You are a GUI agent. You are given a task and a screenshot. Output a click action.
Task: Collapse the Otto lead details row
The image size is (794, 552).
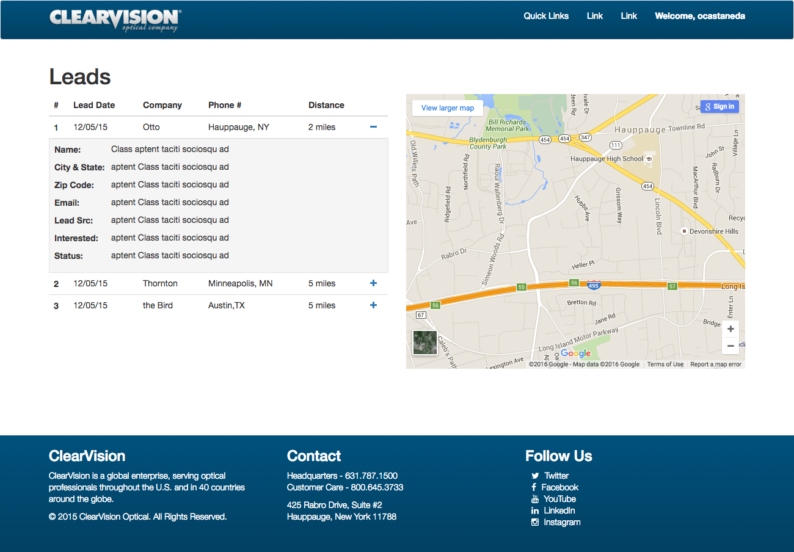pyautogui.click(x=374, y=127)
